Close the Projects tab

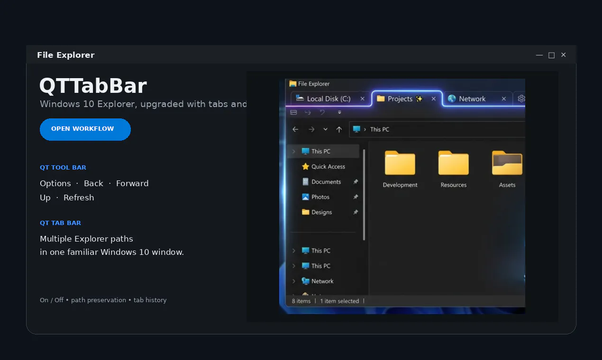pyautogui.click(x=433, y=99)
